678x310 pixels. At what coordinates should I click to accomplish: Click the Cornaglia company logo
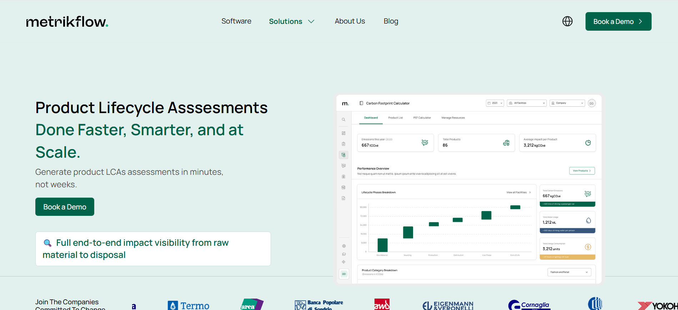pyautogui.click(x=529, y=305)
